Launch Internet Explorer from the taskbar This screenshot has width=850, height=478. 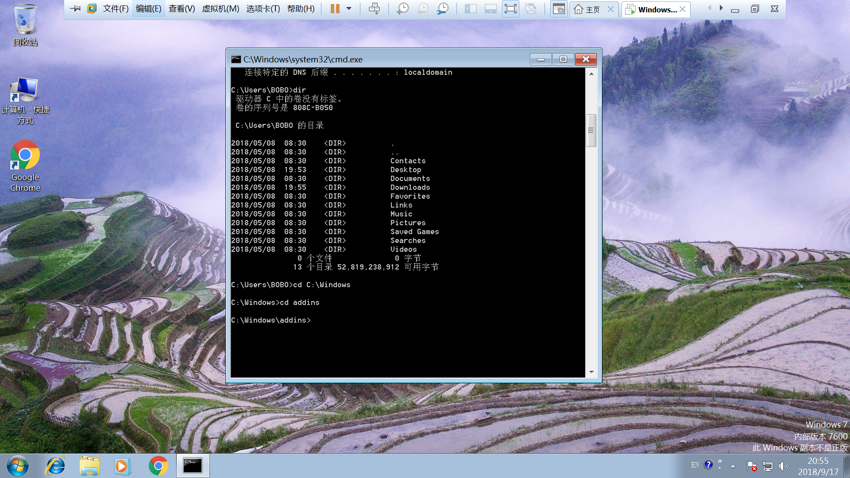pyautogui.click(x=56, y=466)
